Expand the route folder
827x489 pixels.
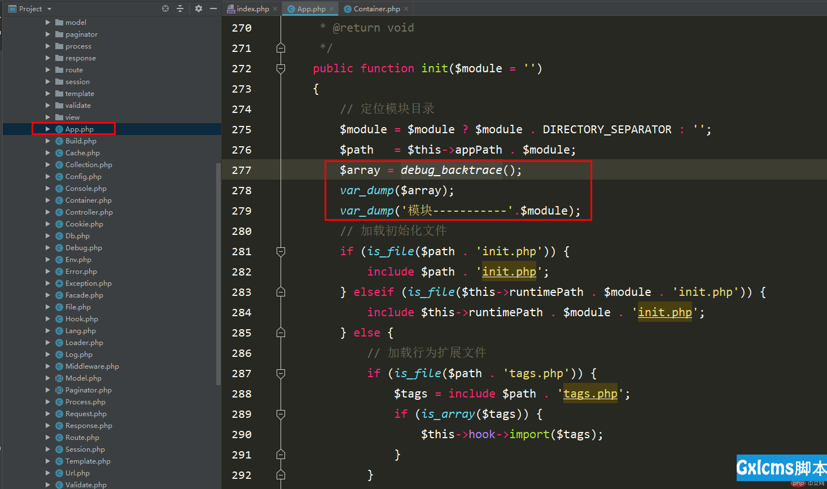point(48,70)
